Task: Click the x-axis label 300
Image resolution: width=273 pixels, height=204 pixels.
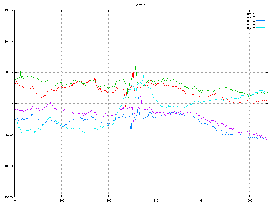Action: 156,201
